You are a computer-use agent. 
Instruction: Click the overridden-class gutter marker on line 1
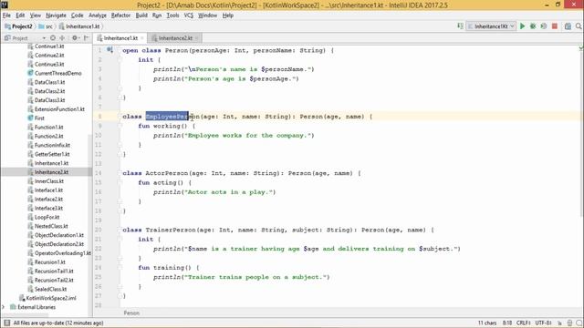[109, 50]
